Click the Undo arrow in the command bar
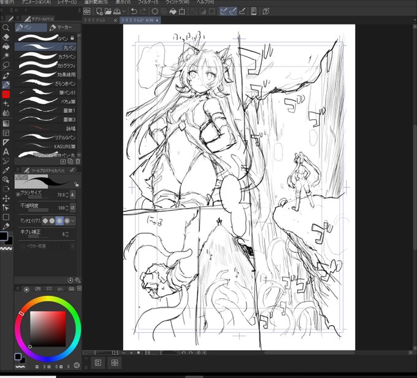The image size is (417, 378). tap(134, 11)
